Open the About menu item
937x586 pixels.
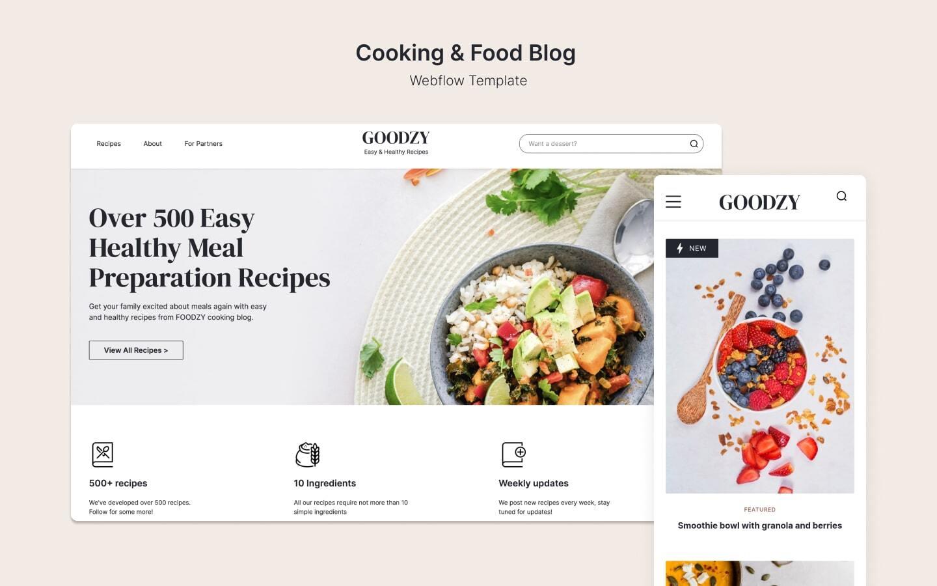click(152, 144)
